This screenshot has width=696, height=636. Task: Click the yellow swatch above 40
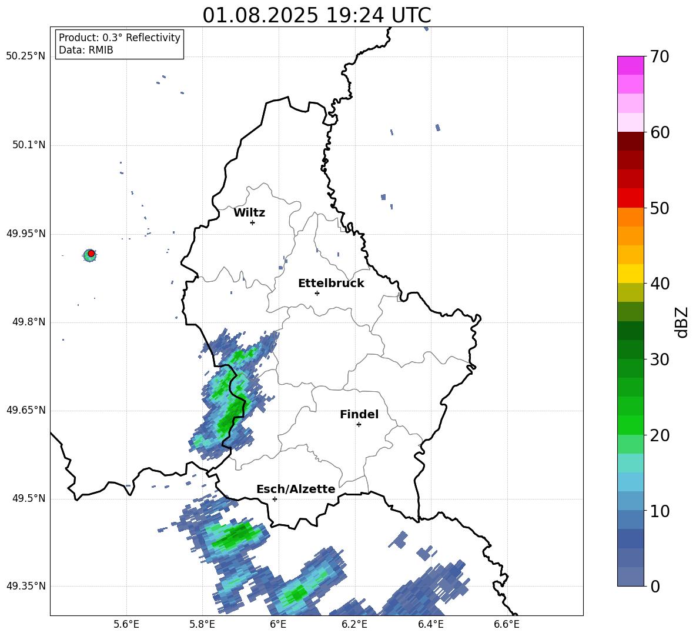tap(630, 274)
